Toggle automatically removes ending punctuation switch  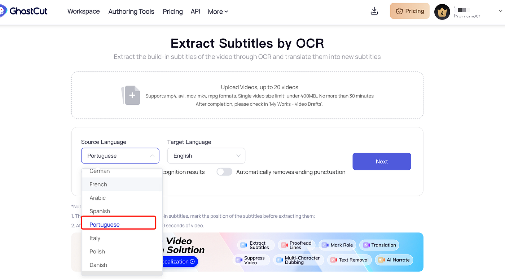click(224, 172)
